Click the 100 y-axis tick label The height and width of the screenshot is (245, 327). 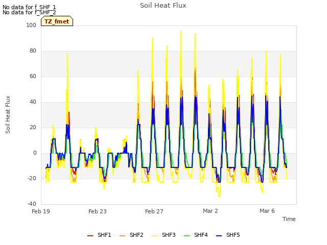point(31,25)
